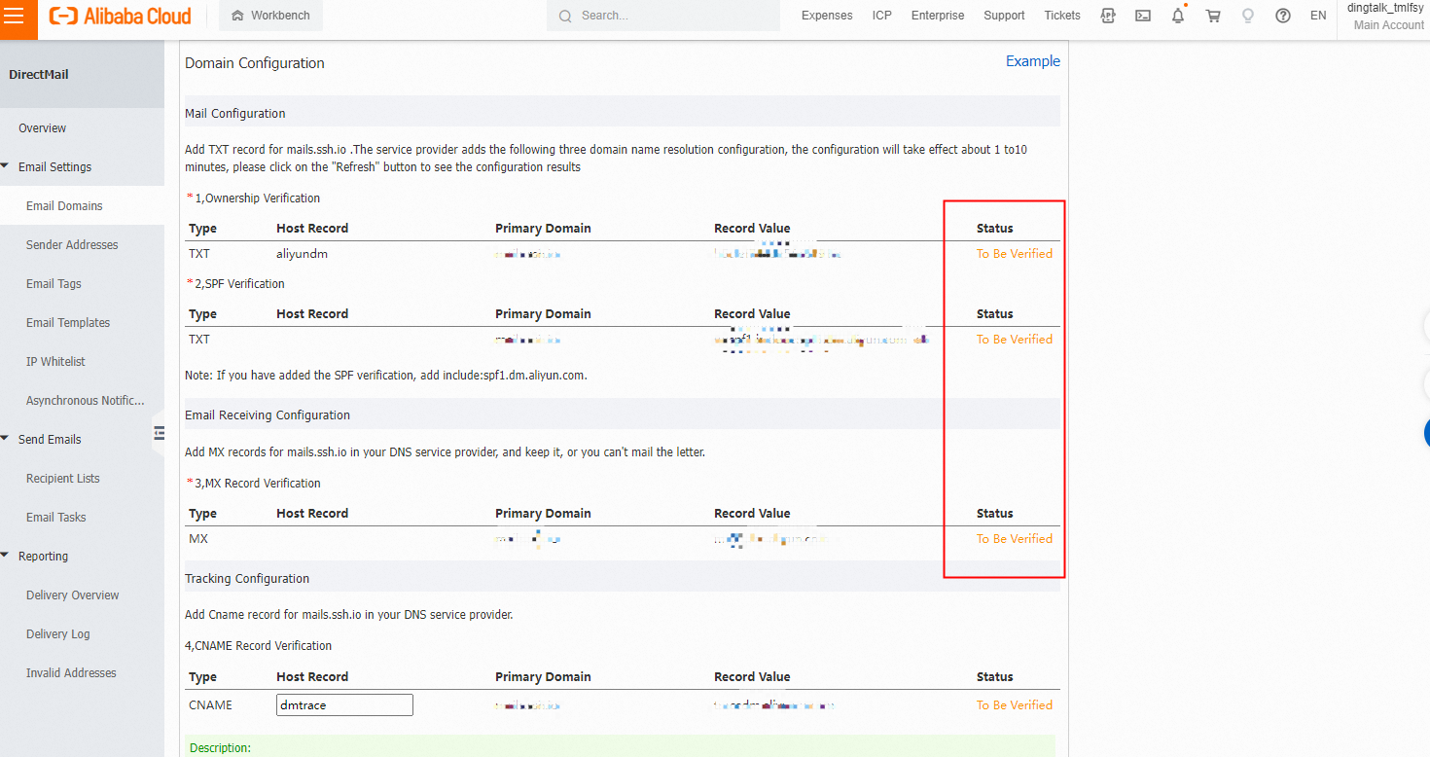The image size is (1430, 757).
Task: Open the Tickets menu
Action: tap(1062, 16)
